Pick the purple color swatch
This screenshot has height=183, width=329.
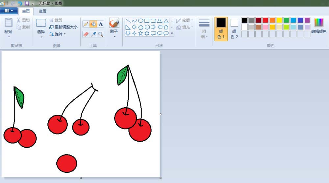click(x=307, y=20)
